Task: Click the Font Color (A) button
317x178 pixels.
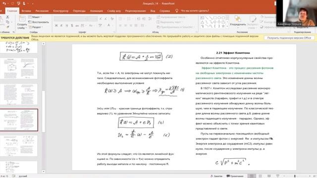Action: 109,25
